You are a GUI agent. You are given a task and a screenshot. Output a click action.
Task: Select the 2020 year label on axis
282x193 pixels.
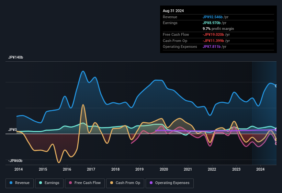(164, 169)
